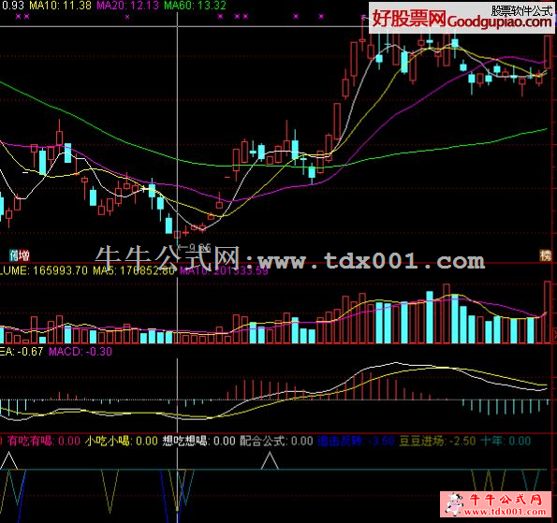557x523 pixels.
Task: Click the 9.05 low price arrow label
Action: coord(195,247)
